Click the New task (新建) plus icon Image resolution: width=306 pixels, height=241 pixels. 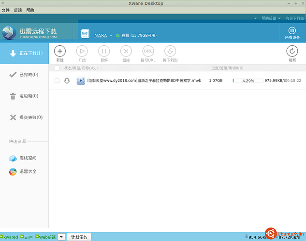point(60,51)
